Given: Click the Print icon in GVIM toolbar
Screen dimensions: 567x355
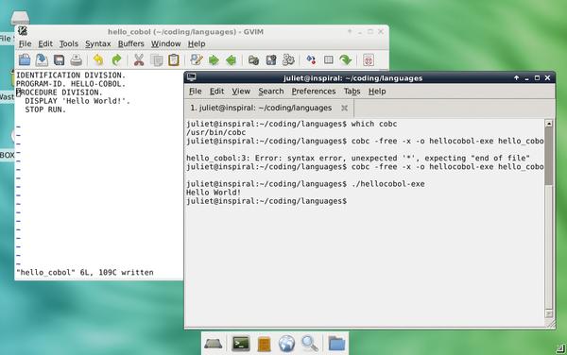Looking at the screenshot, I should point(77,59).
